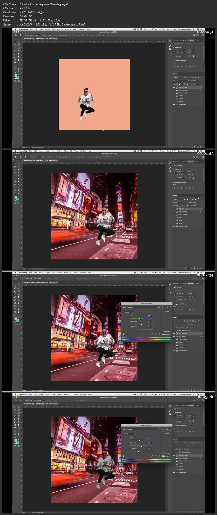Toggle Auto-Select checkbox in the 00:00:51 frame
This screenshot has width=217, height=515.
point(26,35)
